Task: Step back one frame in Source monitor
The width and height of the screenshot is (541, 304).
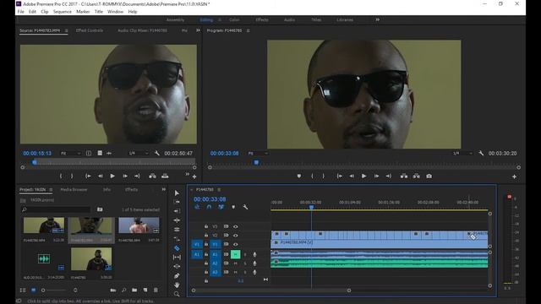Action: click(x=100, y=176)
